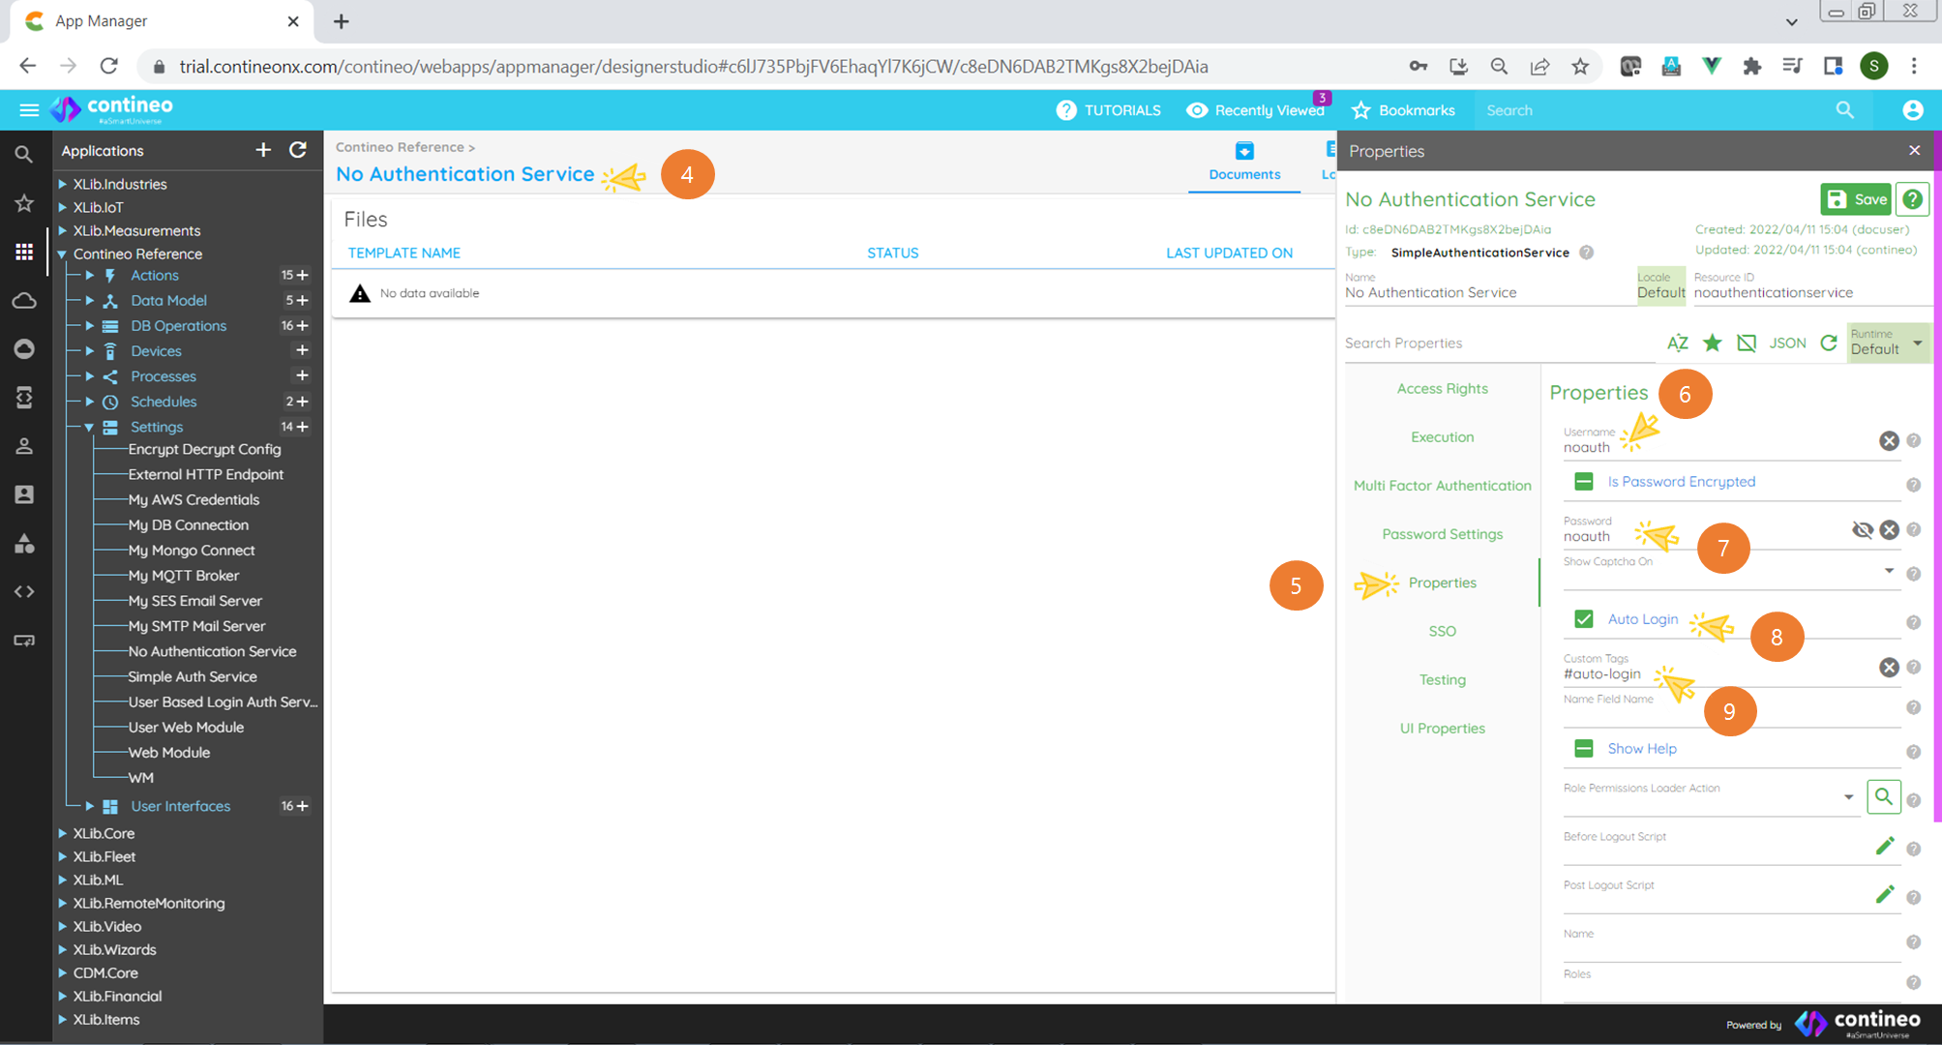Image resolution: width=1942 pixels, height=1045 pixels.
Task: Click the Save button
Action: point(1855,199)
